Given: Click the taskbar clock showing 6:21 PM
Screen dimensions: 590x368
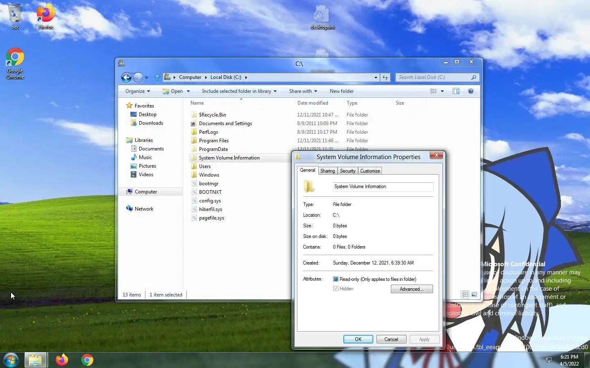Looking at the screenshot, I should (569, 360).
